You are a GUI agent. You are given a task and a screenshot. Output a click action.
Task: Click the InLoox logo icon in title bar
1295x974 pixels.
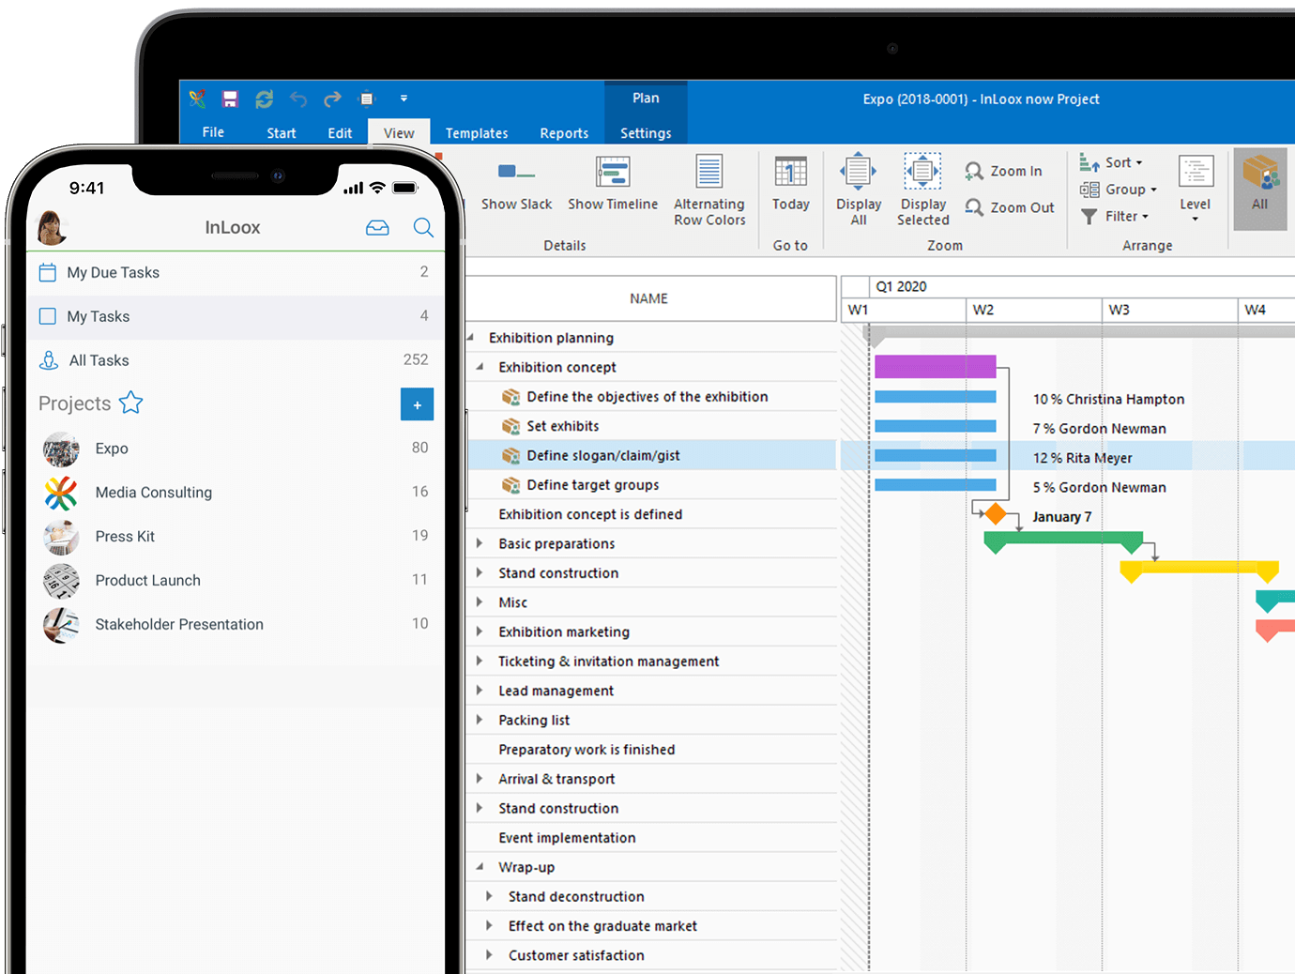pyautogui.click(x=197, y=99)
